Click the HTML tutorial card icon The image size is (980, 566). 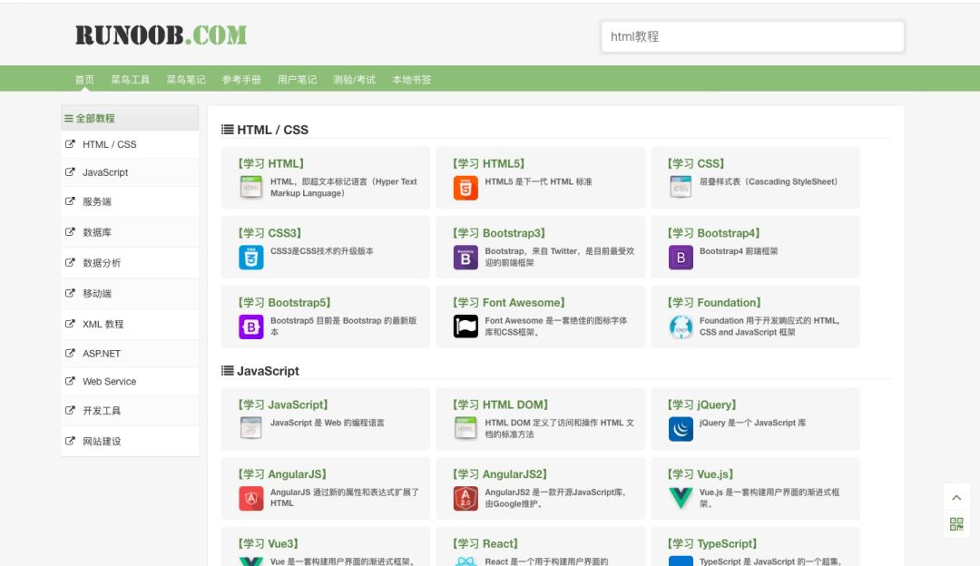pyautogui.click(x=251, y=188)
